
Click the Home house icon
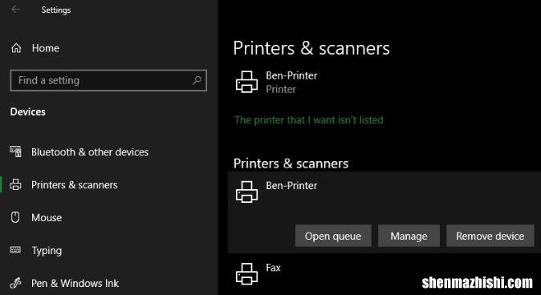coord(16,48)
